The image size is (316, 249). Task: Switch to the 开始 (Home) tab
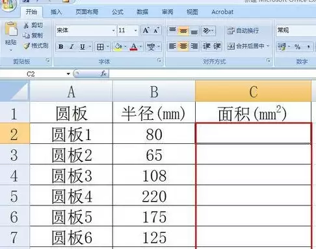31,12
